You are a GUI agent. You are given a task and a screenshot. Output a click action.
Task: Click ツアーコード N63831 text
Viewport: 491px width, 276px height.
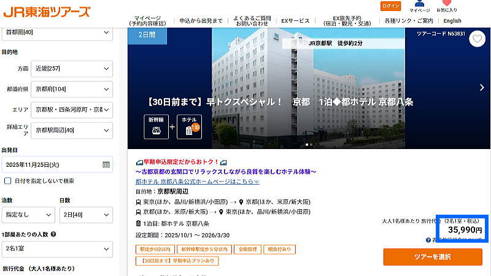pos(441,34)
